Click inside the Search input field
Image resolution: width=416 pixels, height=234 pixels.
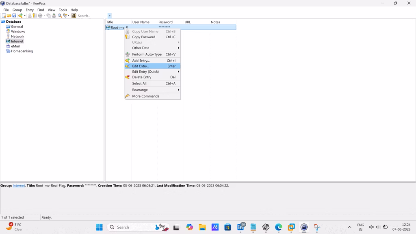point(91,16)
